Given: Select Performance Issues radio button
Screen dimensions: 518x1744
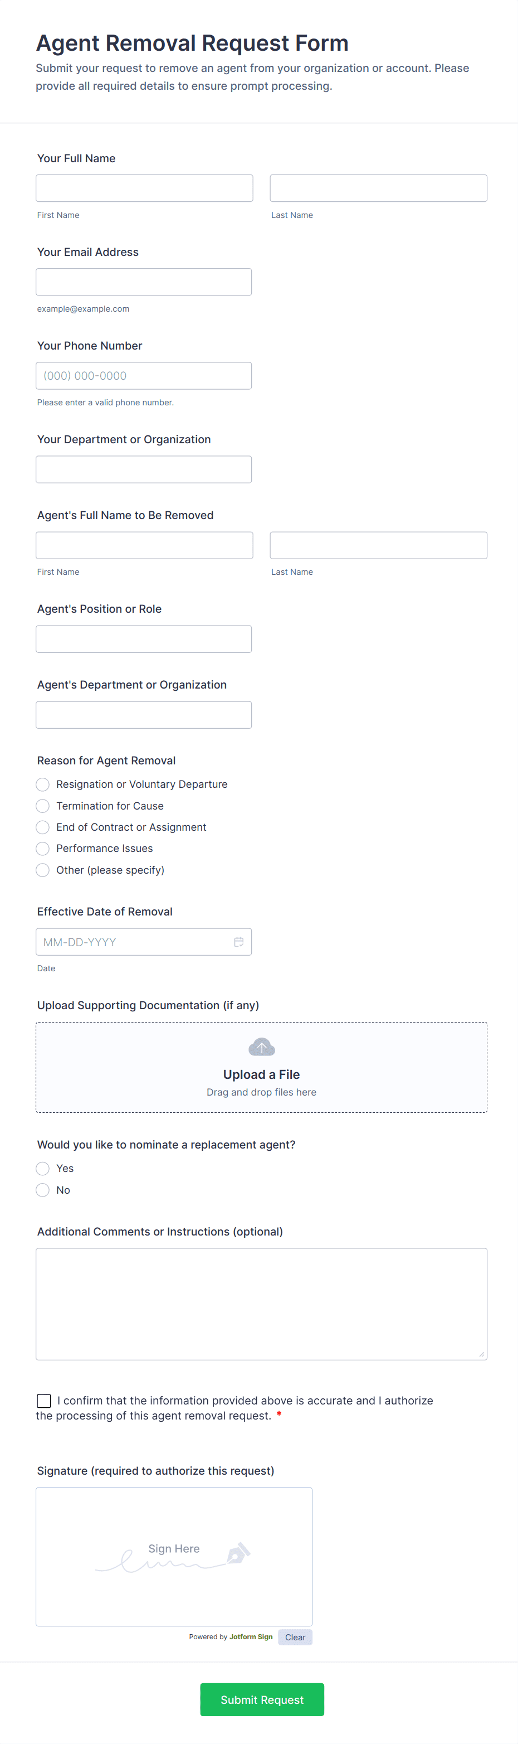Looking at the screenshot, I should [x=42, y=849].
